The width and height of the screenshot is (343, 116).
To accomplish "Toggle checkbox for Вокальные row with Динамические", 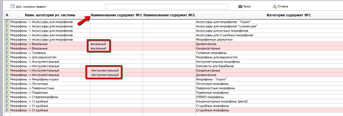I will click(7, 44).
